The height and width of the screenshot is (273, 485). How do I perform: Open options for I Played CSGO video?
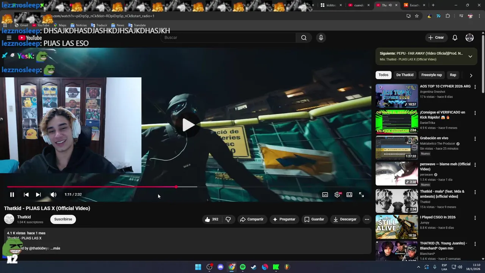[475, 218]
